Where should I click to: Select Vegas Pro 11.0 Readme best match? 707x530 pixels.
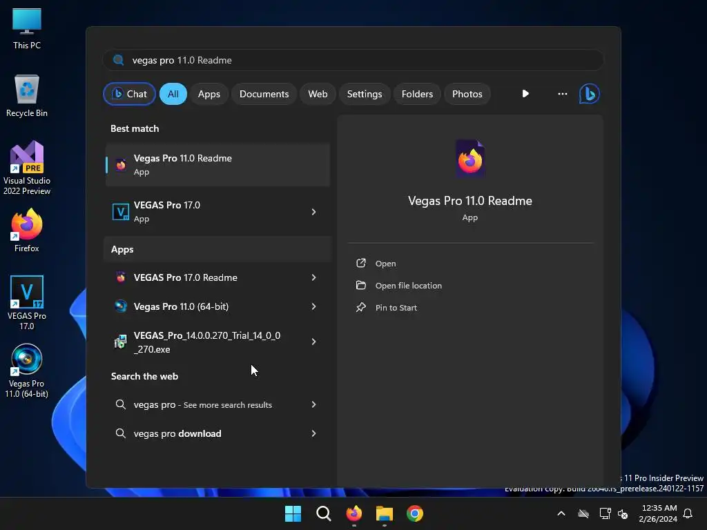[217, 164]
